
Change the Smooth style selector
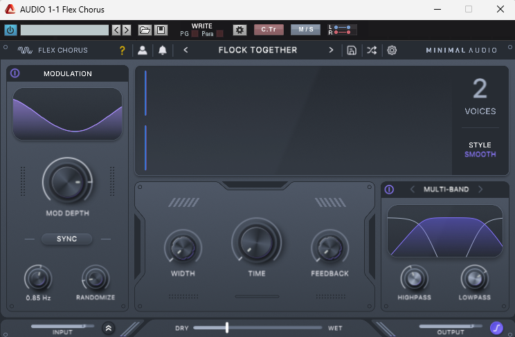point(480,154)
